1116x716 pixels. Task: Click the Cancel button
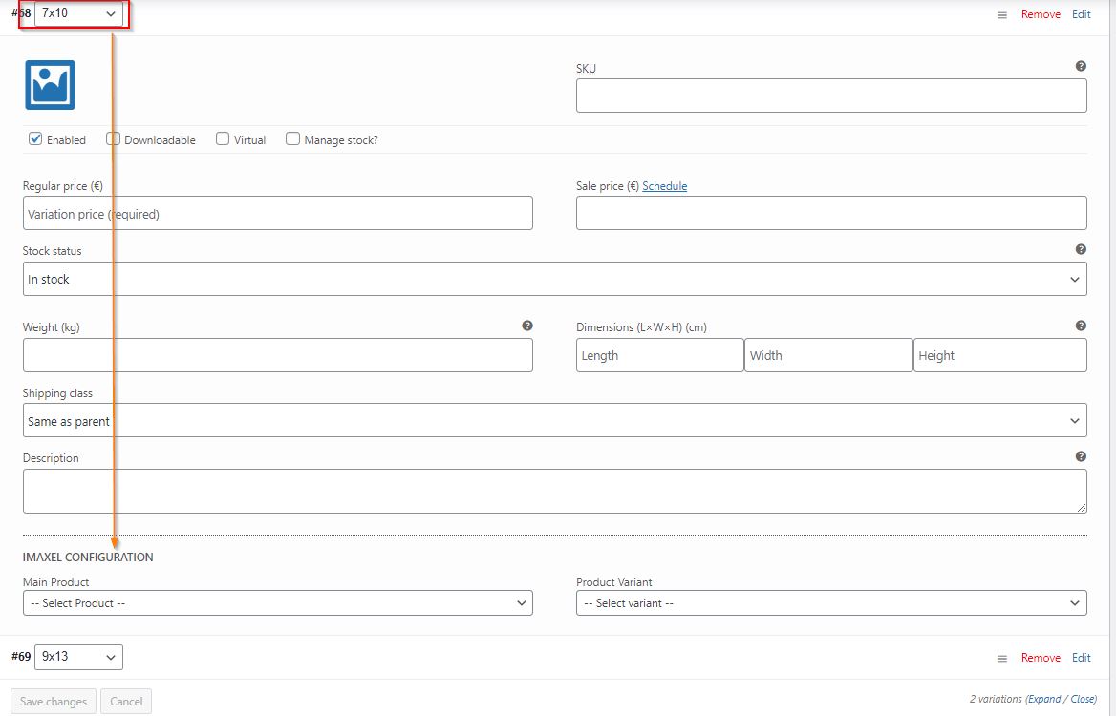point(126,701)
